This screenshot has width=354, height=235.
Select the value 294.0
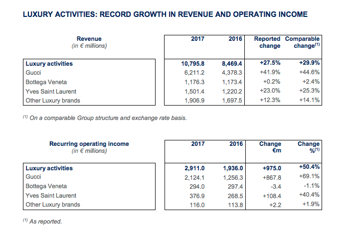pyautogui.click(x=197, y=187)
